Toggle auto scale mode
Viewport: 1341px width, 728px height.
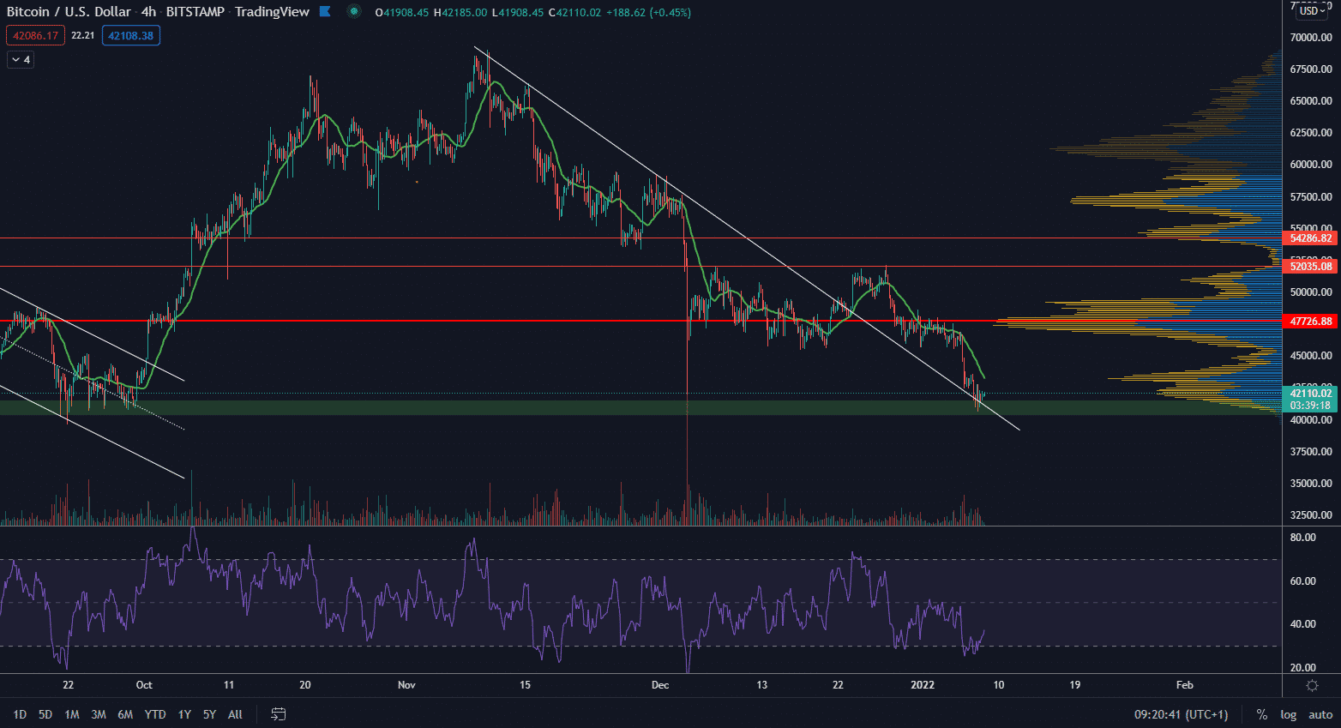pos(1320,714)
